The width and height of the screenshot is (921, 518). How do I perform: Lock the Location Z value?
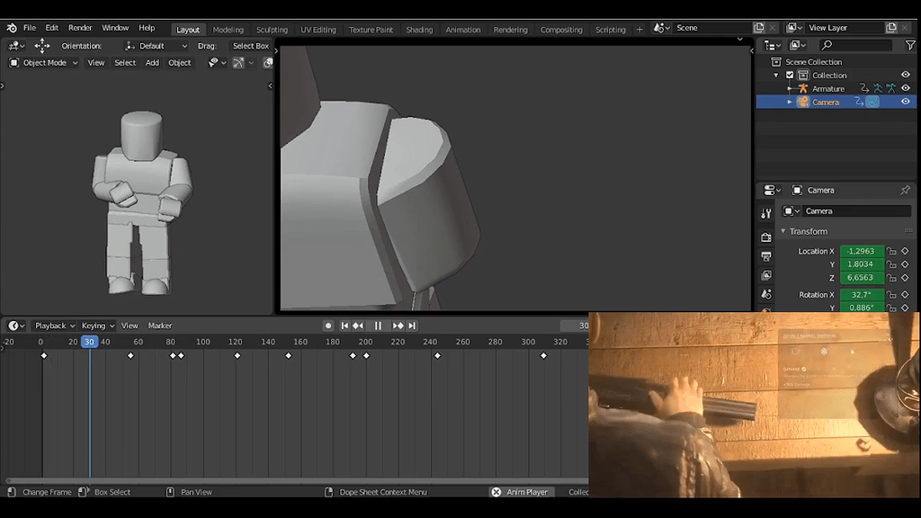point(891,278)
